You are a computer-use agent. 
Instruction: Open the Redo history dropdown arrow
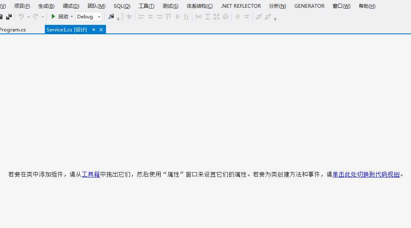pyautogui.click(x=42, y=17)
